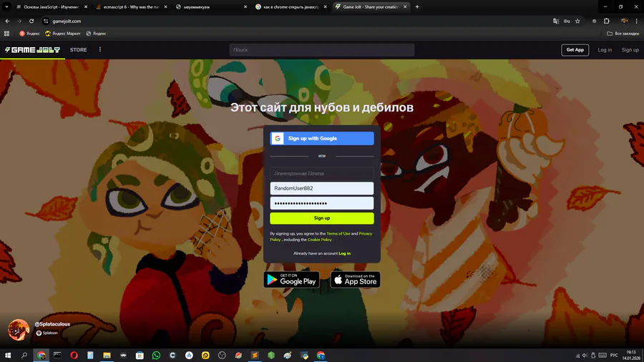Open the Chrome profile avatar

[624, 21]
